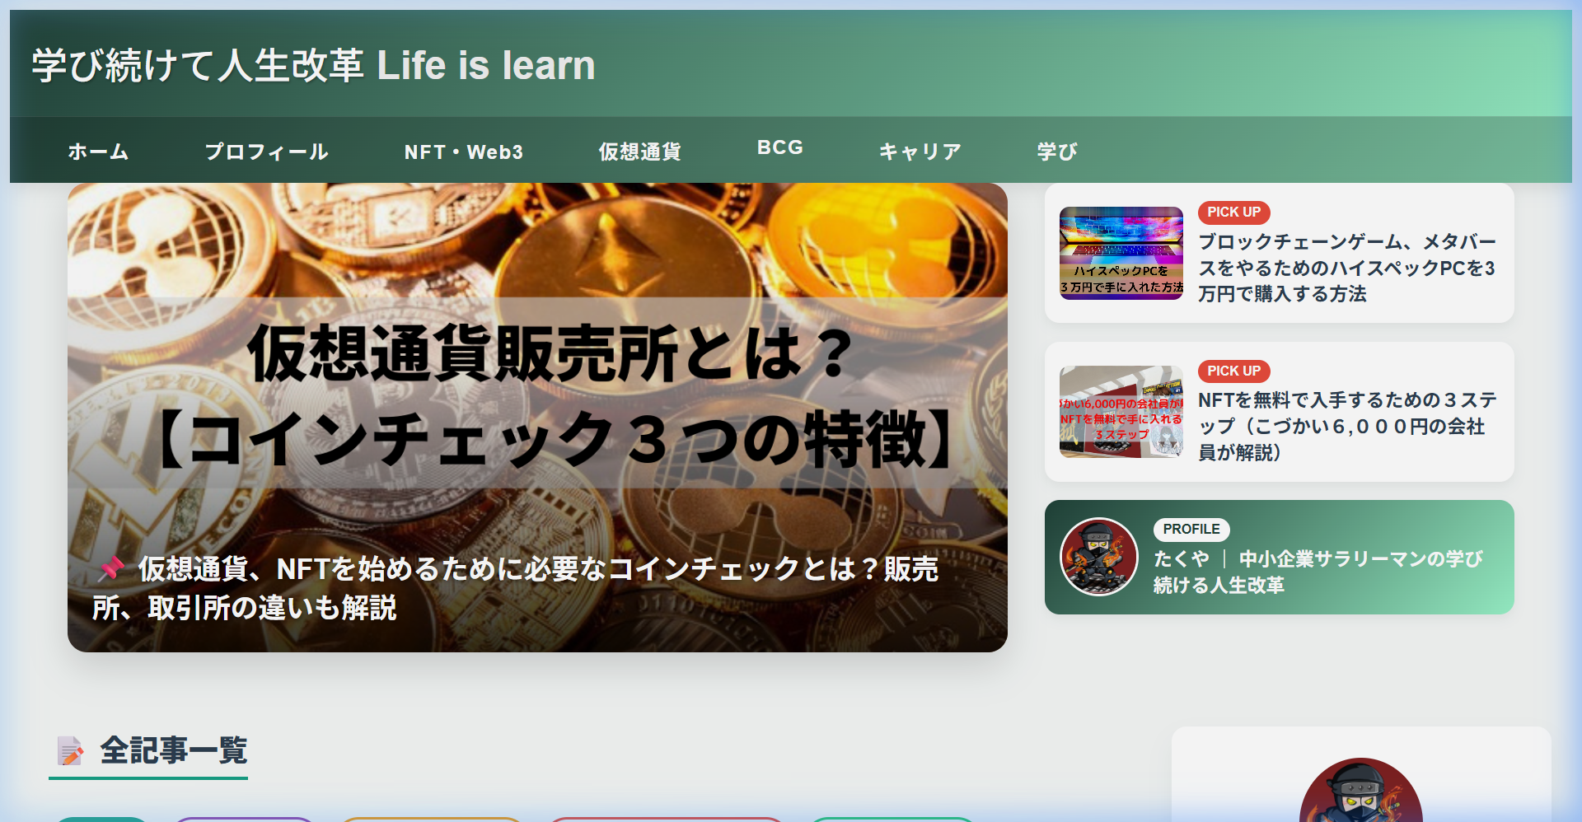Viewport: 1582px width, 822px height.
Task: Select ホーム in the navigation bar
Action: tap(97, 151)
